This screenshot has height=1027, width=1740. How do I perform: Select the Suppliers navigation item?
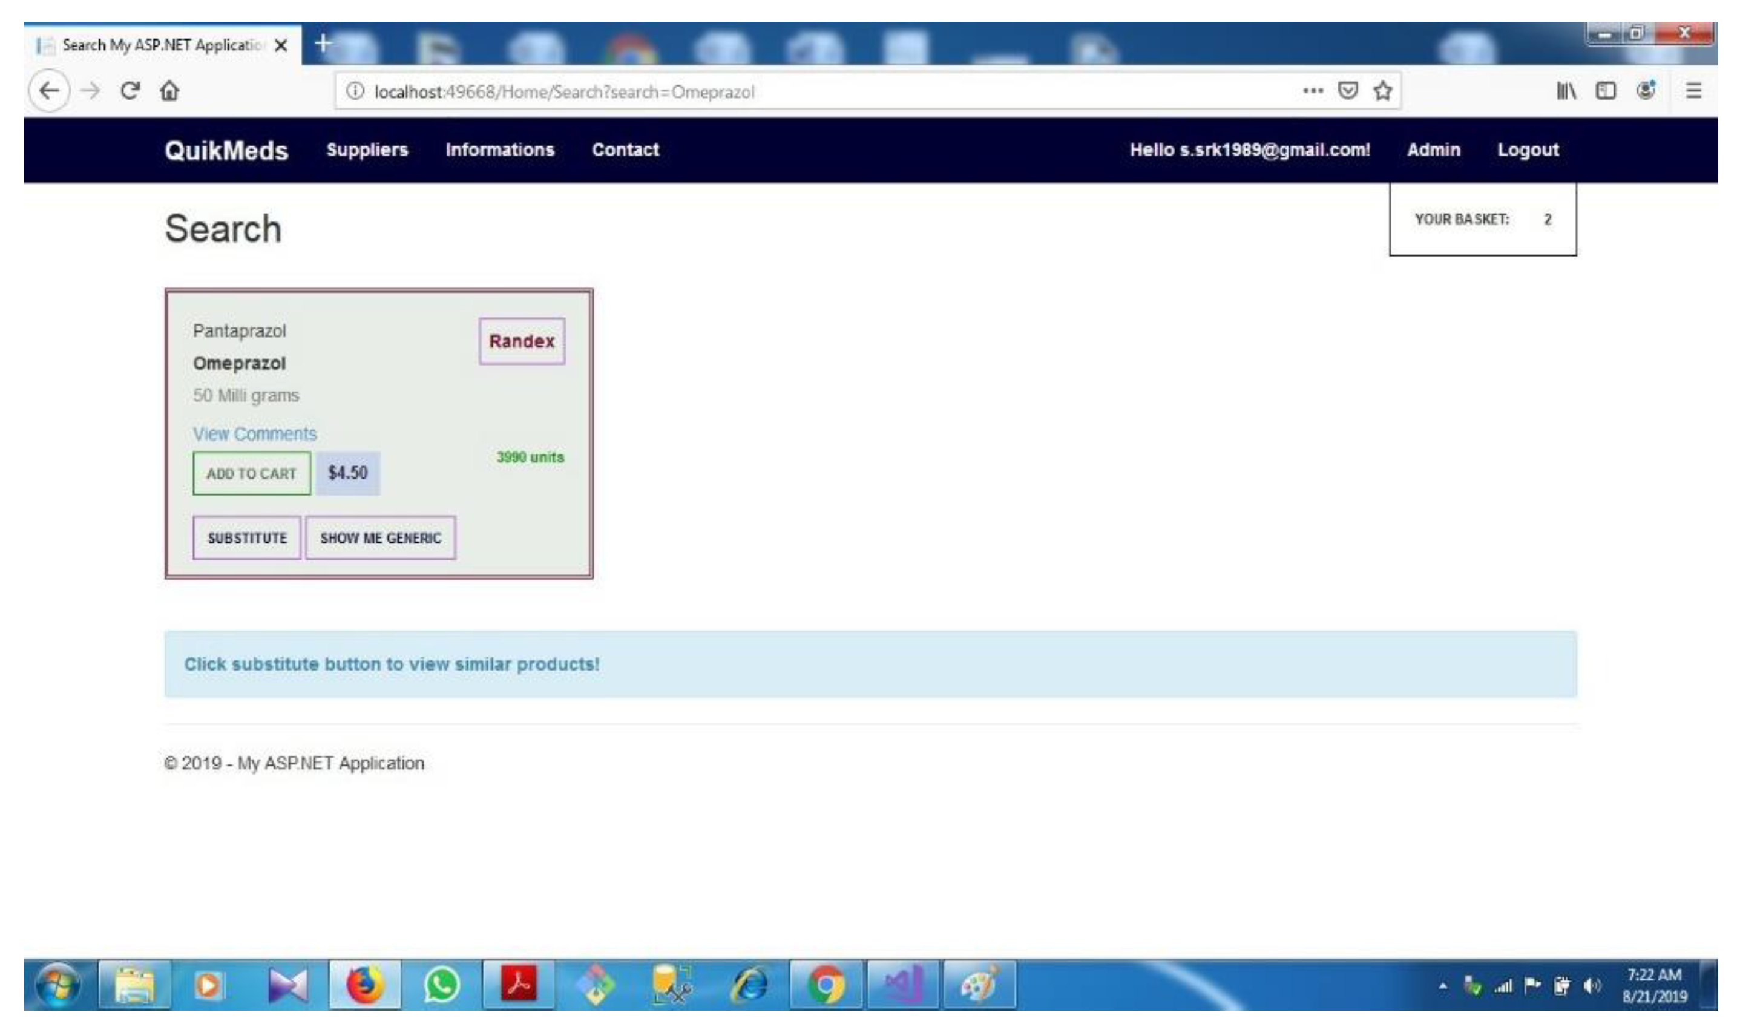[x=367, y=149]
